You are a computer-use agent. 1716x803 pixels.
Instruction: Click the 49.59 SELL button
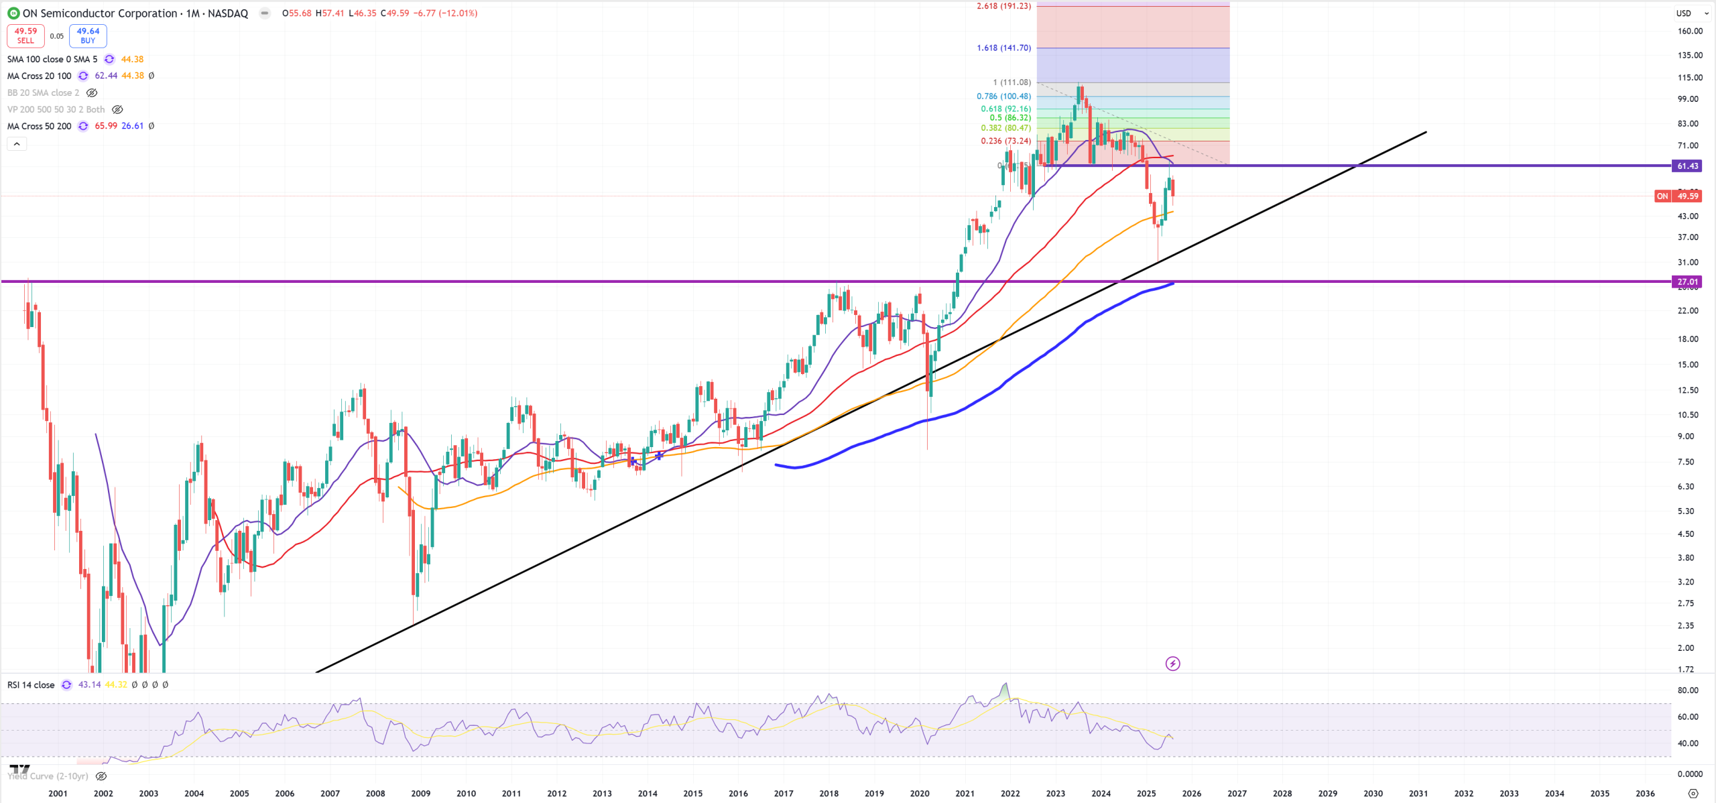(x=25, y=36)
